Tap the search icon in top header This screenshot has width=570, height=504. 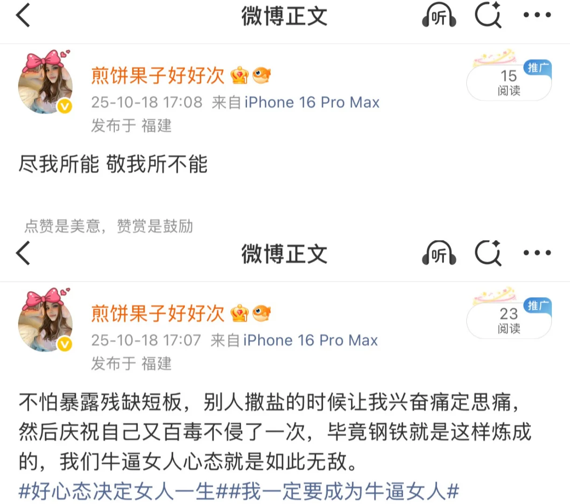coord(488,15)
